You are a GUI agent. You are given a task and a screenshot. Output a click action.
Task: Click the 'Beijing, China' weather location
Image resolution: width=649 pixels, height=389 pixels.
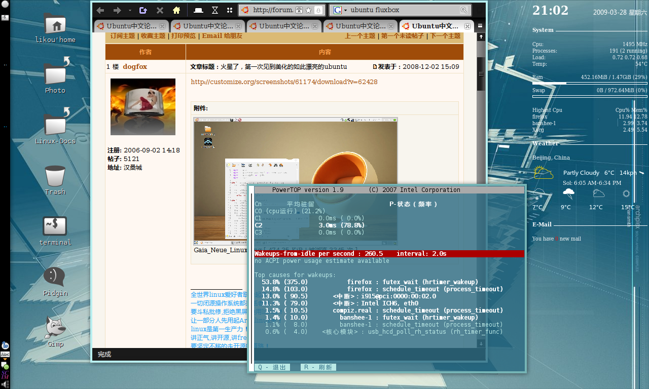[x=551, y=158]
